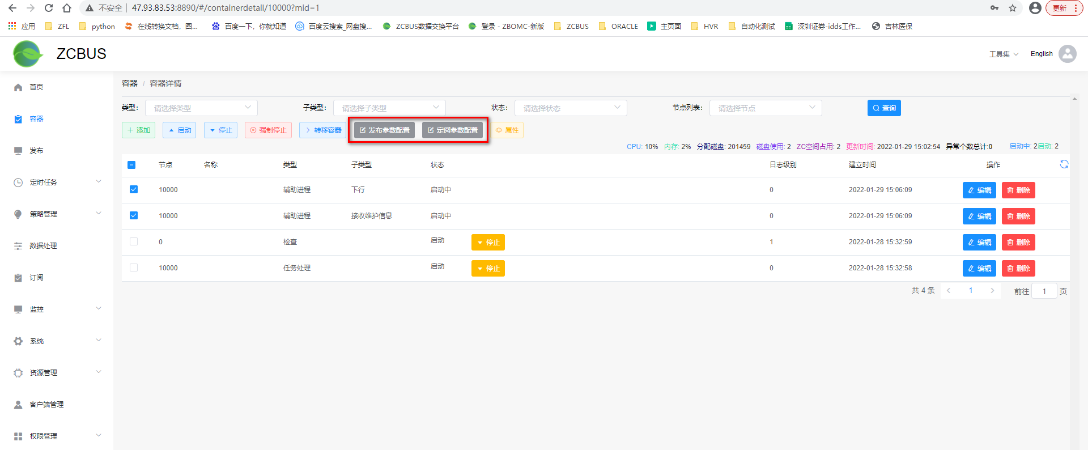The height and width of the screenshot is (450, 1088).
Task: Stop the 检查 row process
Action: (488, 243)
